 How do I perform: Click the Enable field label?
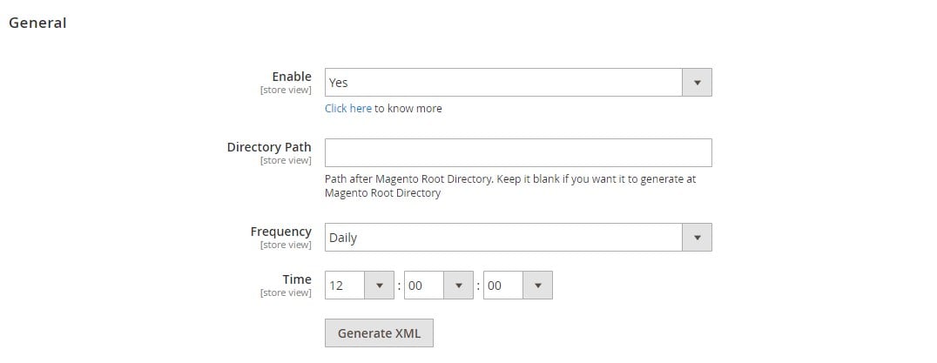pos(292,77)
